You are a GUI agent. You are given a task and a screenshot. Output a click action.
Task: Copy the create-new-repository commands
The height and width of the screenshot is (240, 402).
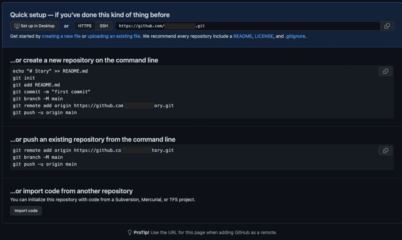coord(386,71)
